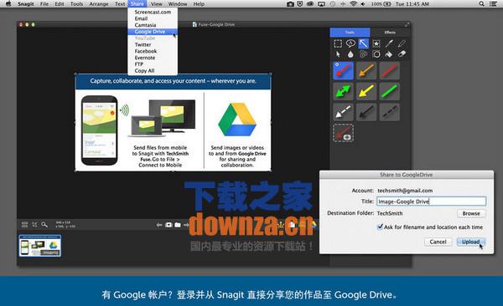Switch to the Effects tab

[390, 33]
